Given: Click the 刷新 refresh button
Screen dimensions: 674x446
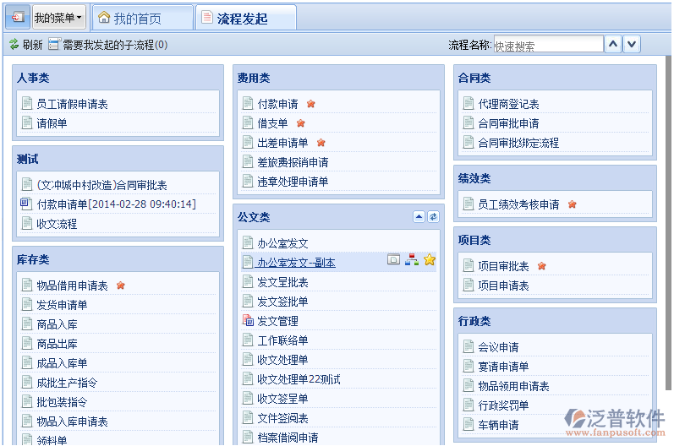Looking at the screenshot, I should [x=25, y=45].
